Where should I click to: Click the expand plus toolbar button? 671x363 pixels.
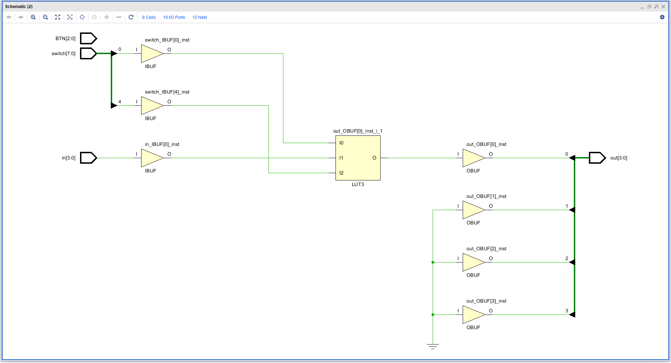tap(107, 17)
